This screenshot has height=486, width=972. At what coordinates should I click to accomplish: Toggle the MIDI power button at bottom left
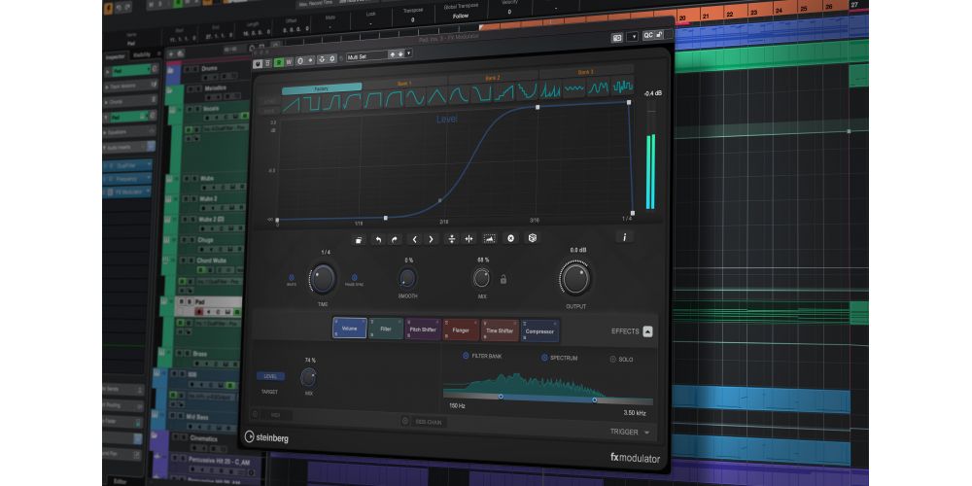click(x=255, y=414)
